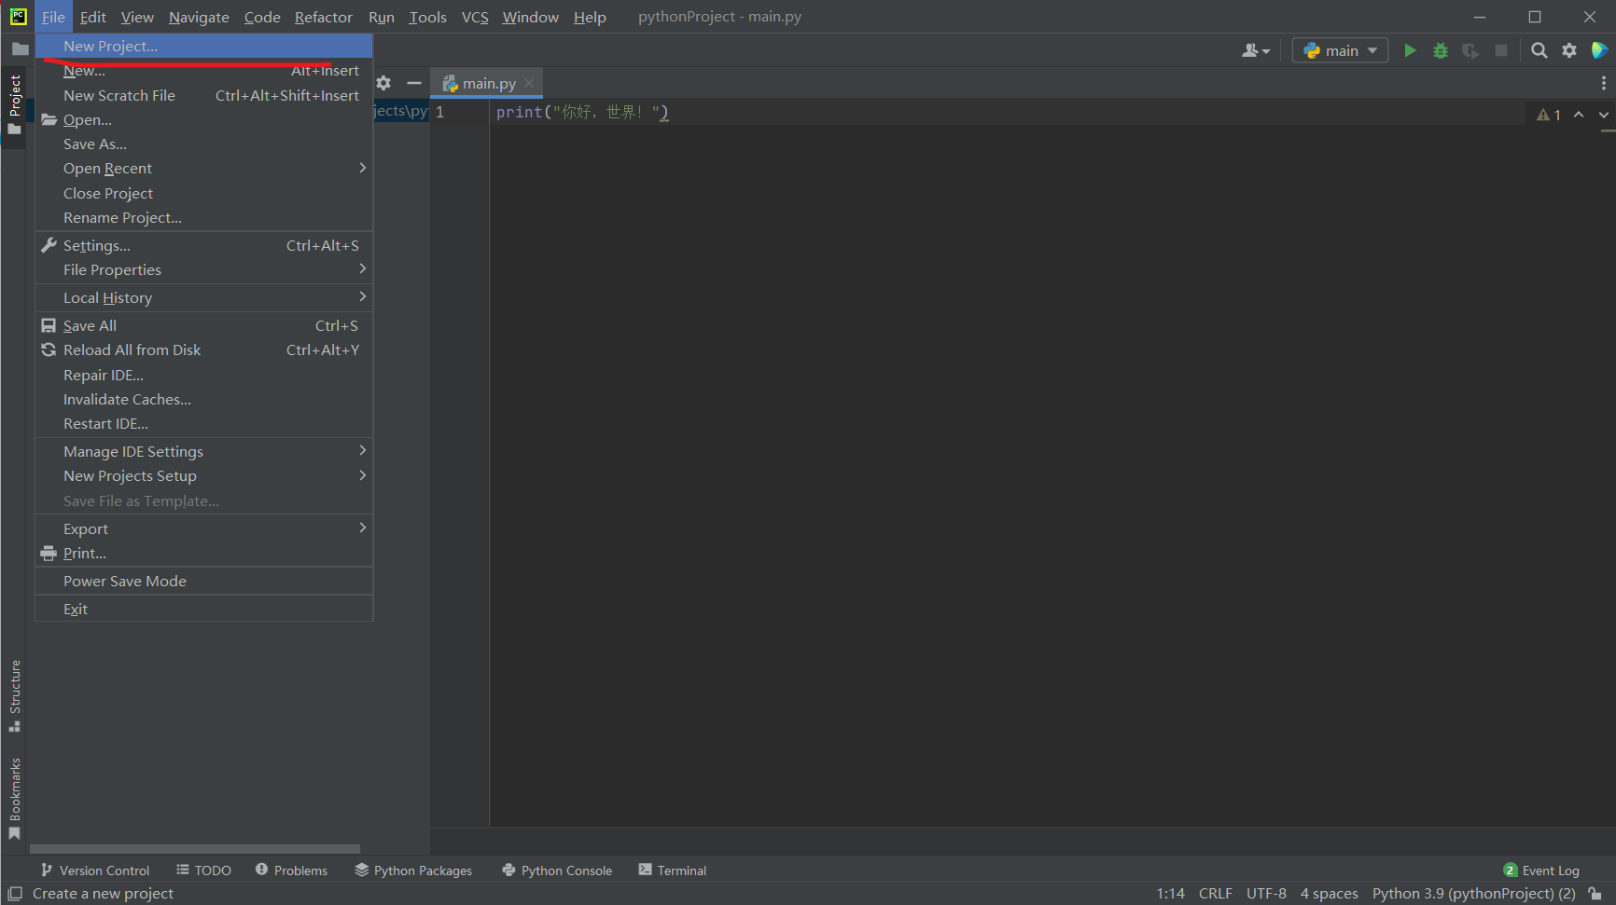
Task: Open Search Everywhere magnifier icon
Action: pyautogui.click(x=1539, y=50)
